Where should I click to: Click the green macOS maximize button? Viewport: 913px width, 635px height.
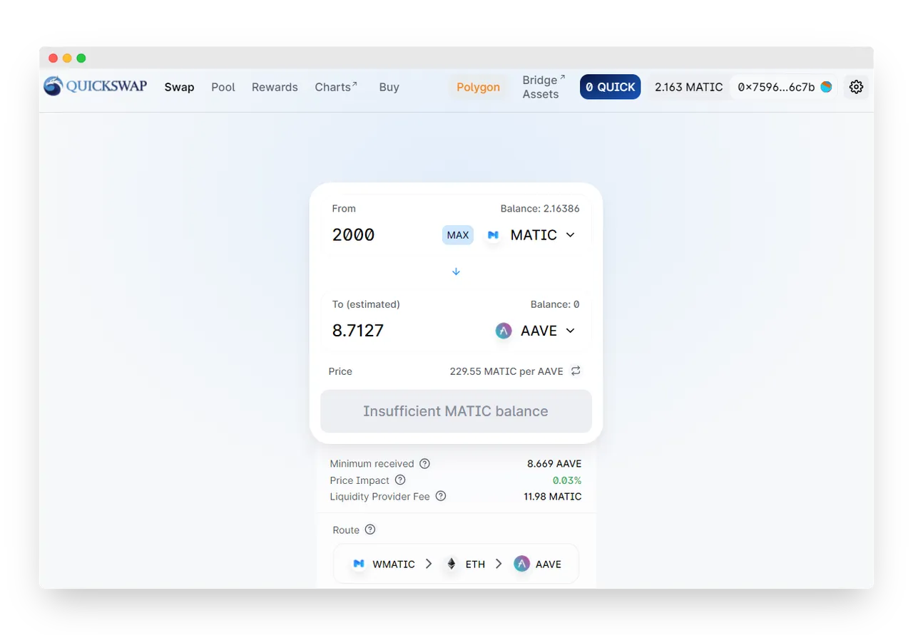pos(81,58)
